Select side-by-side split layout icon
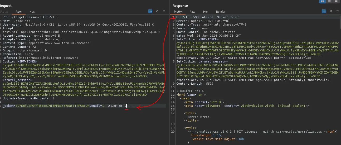Screen dimensions: 341x145 click(322, 2)
